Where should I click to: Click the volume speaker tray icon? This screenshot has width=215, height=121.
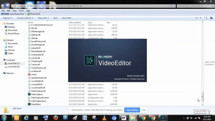point(191,118)
